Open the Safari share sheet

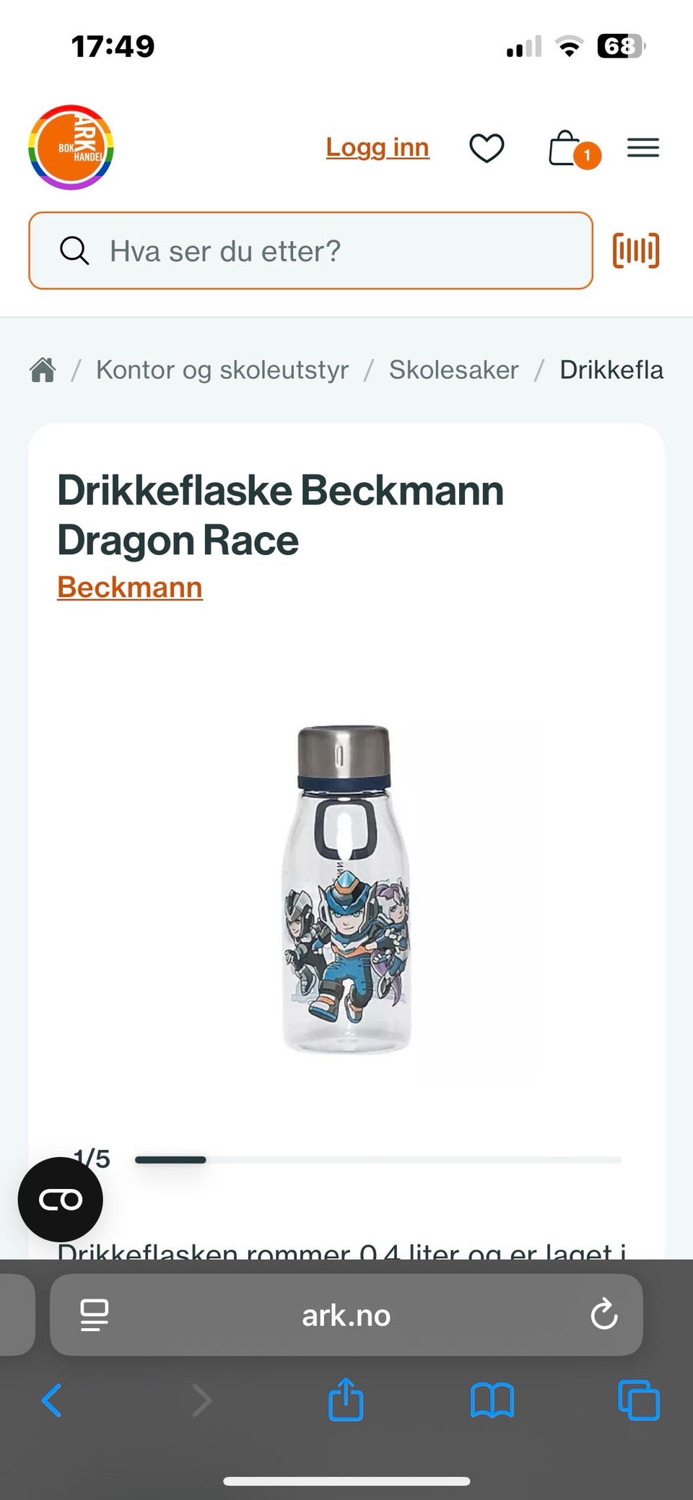pos(346,1398)
